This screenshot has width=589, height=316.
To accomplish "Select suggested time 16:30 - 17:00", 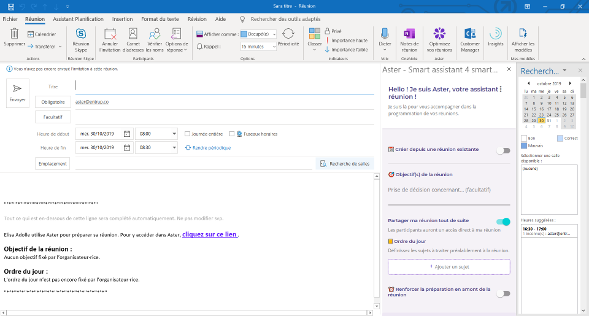I will (x=549, y=231).
